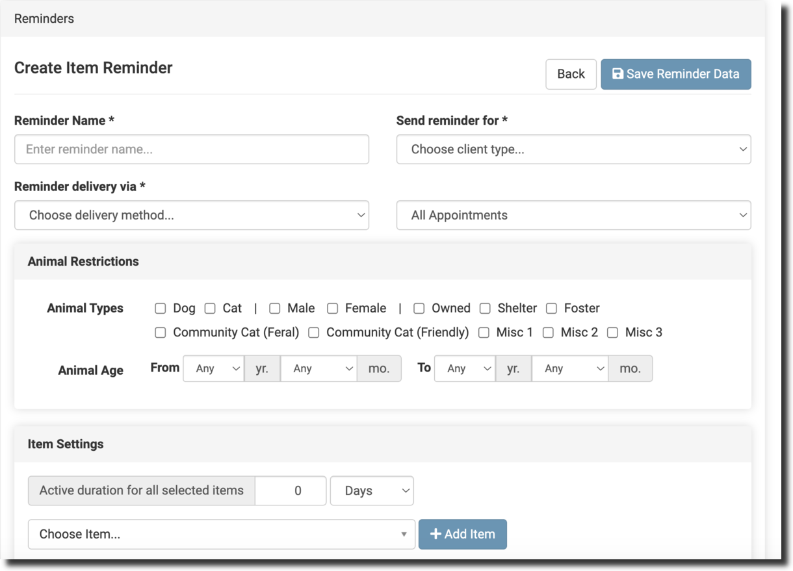Image resolution: width=793 pixels, height=571 pixels.
Task: Enable the Dog animal type checkbox
Action: coord(161,309)
